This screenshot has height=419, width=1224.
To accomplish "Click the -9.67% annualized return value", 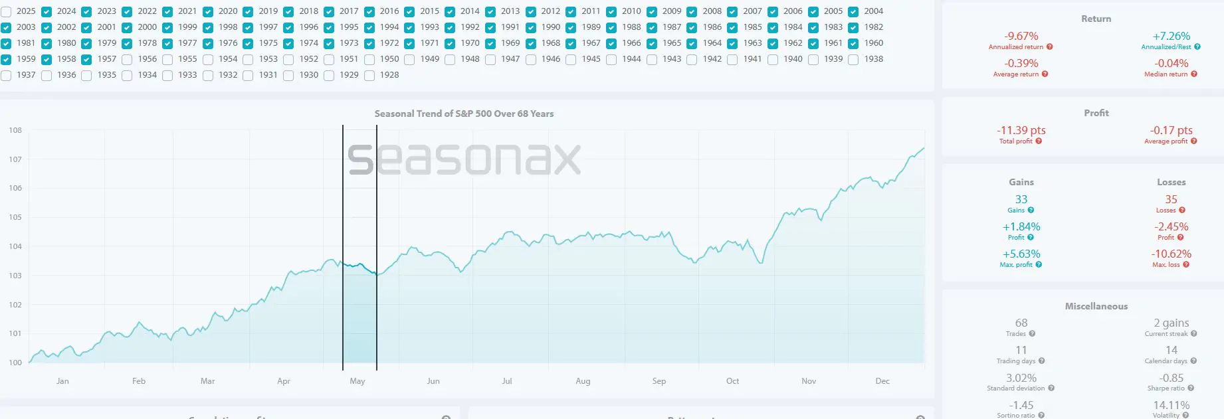I will point(1021,37).
